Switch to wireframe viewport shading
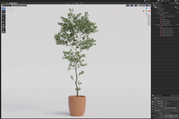Viewport: 179px width, 119px height. point(141,5)
